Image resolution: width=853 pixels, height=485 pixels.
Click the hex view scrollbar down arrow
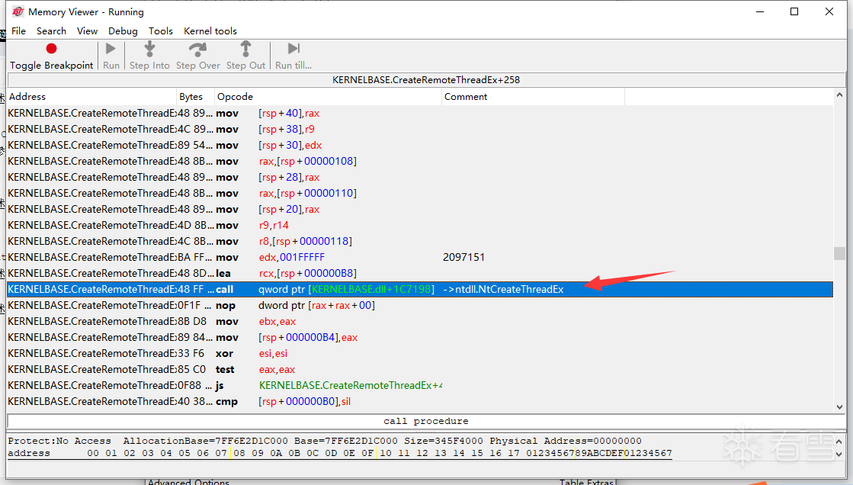[x=839, y=454]
